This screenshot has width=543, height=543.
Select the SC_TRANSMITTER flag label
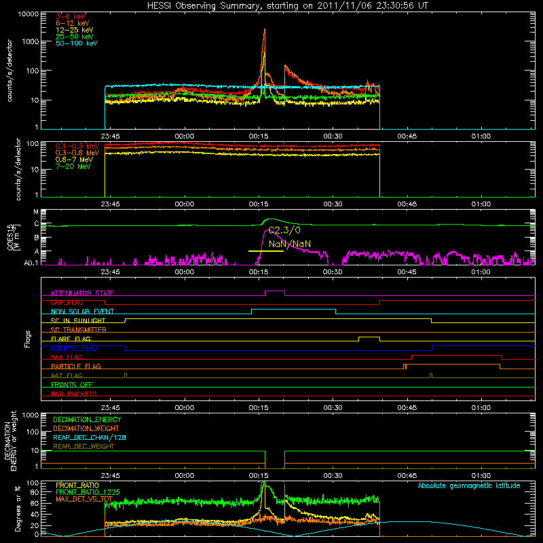pyautogui.click(x=79, y=330)
